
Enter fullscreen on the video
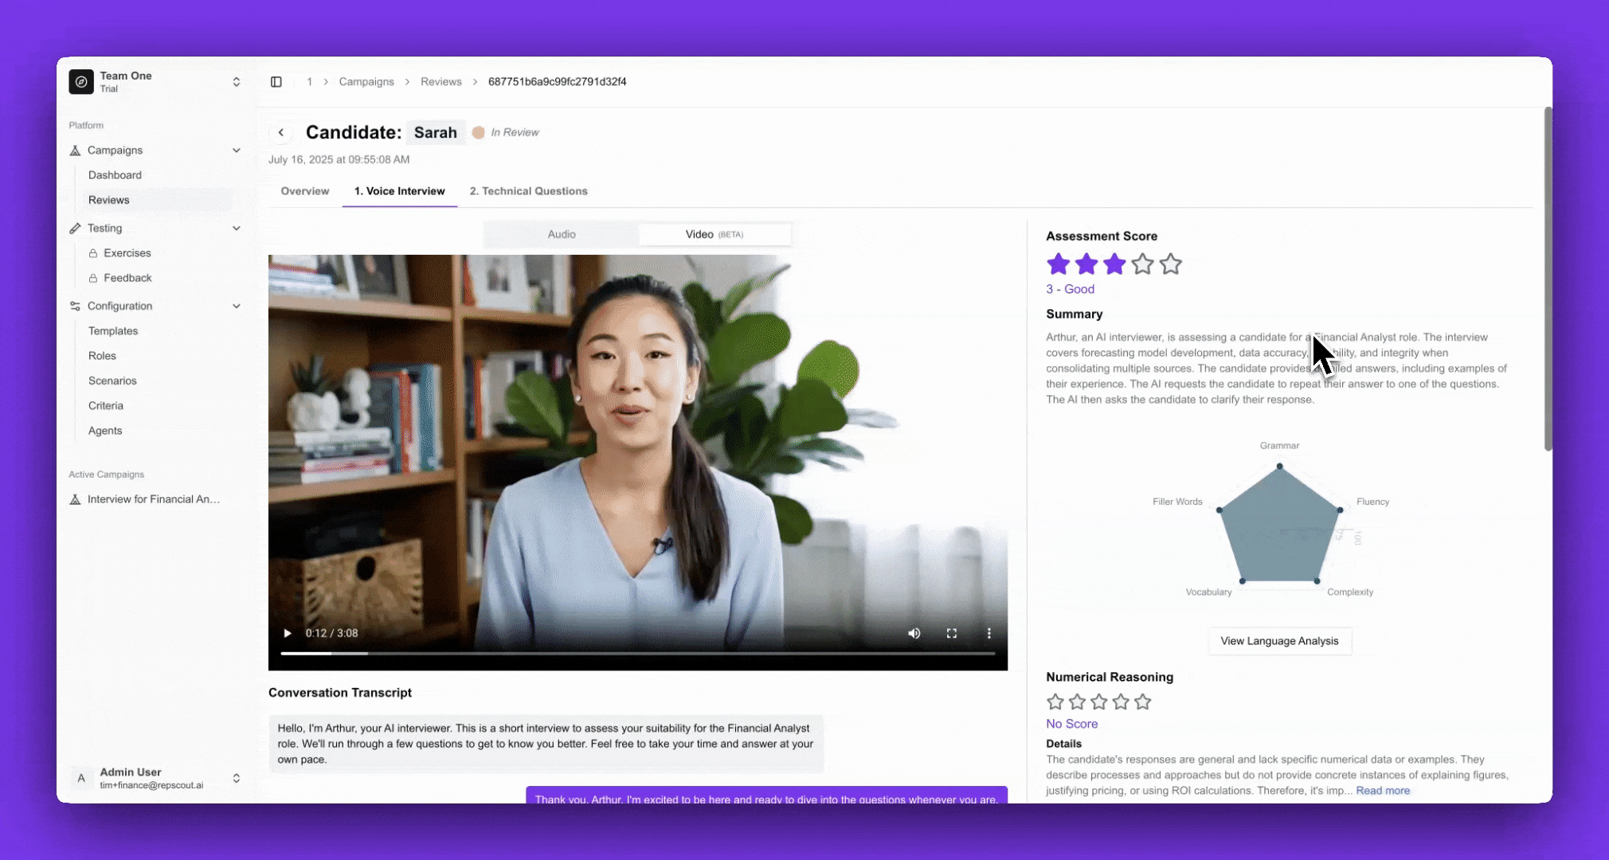[952, 634]
